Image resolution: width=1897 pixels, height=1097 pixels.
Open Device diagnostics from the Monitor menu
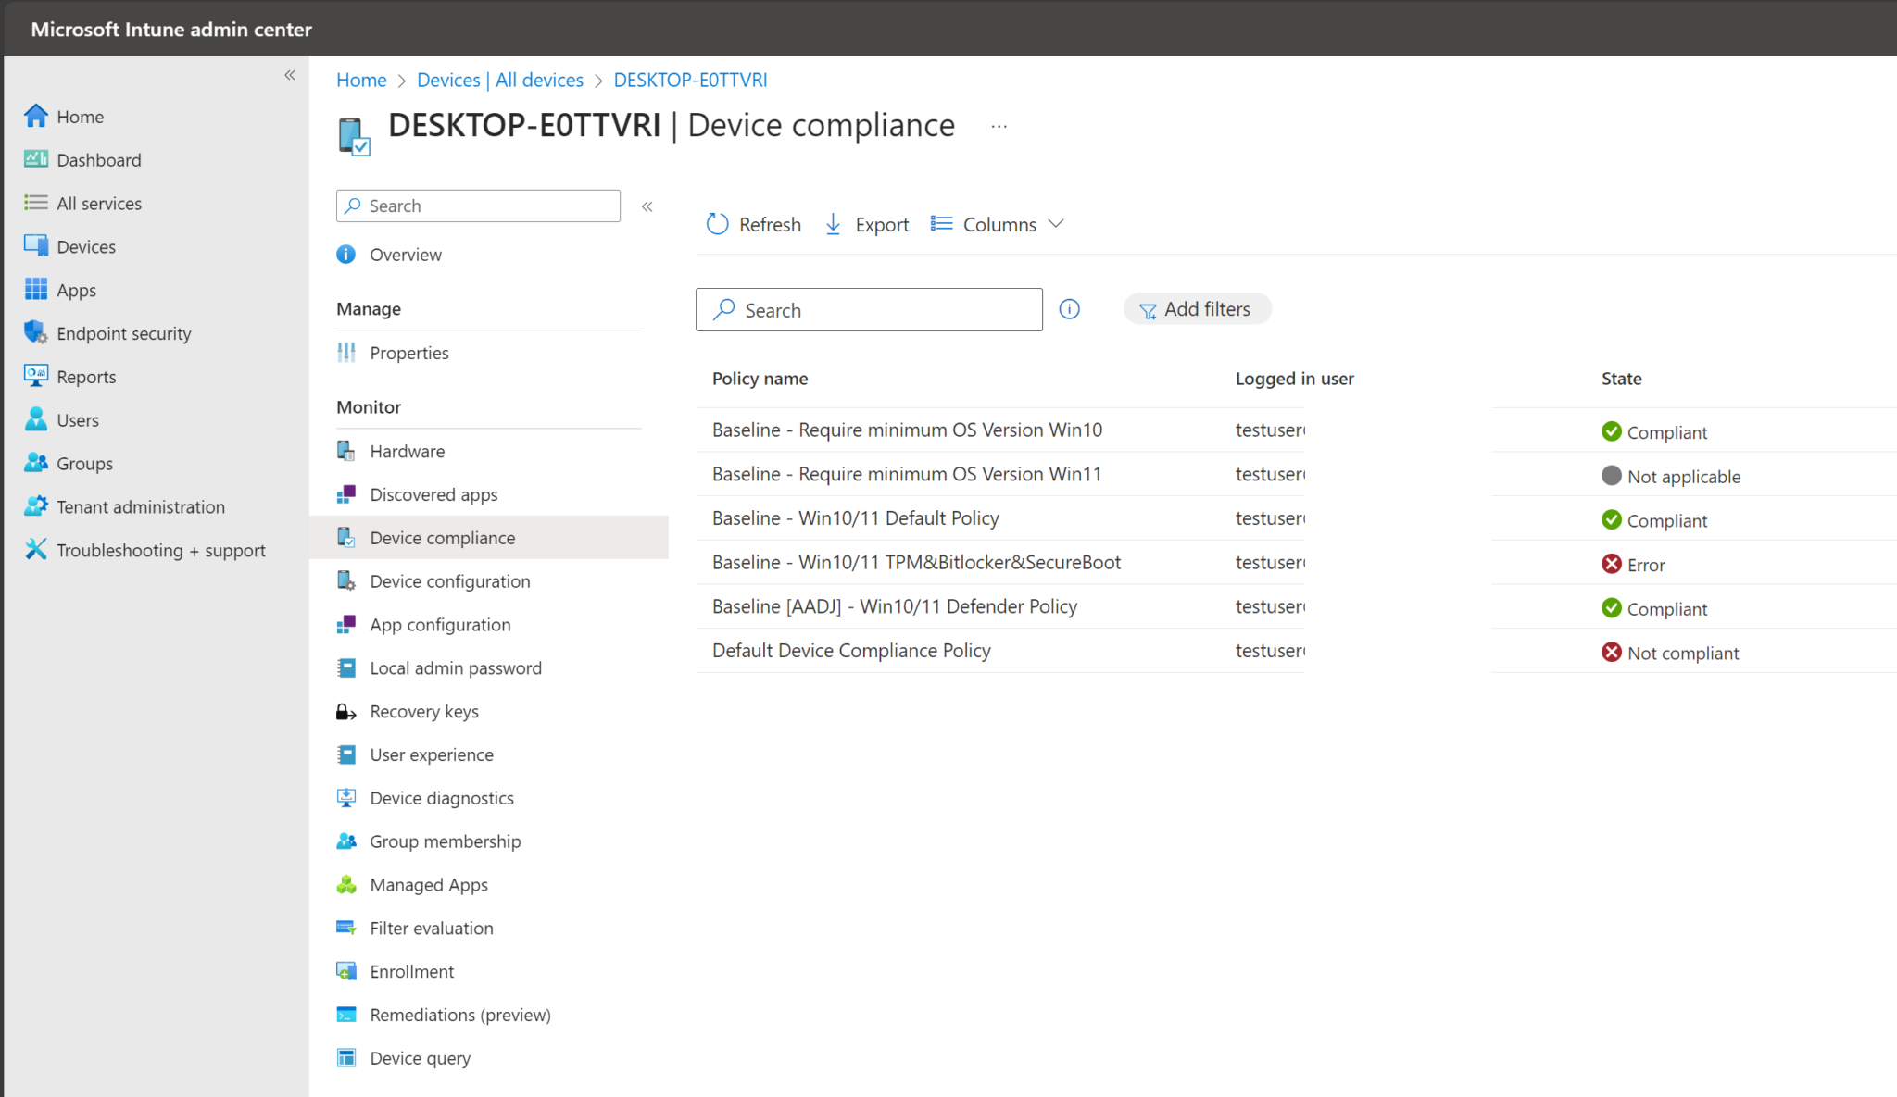pos(441,797)
